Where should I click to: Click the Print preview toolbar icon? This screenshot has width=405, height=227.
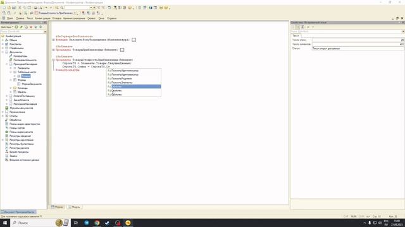coord(40,8)
